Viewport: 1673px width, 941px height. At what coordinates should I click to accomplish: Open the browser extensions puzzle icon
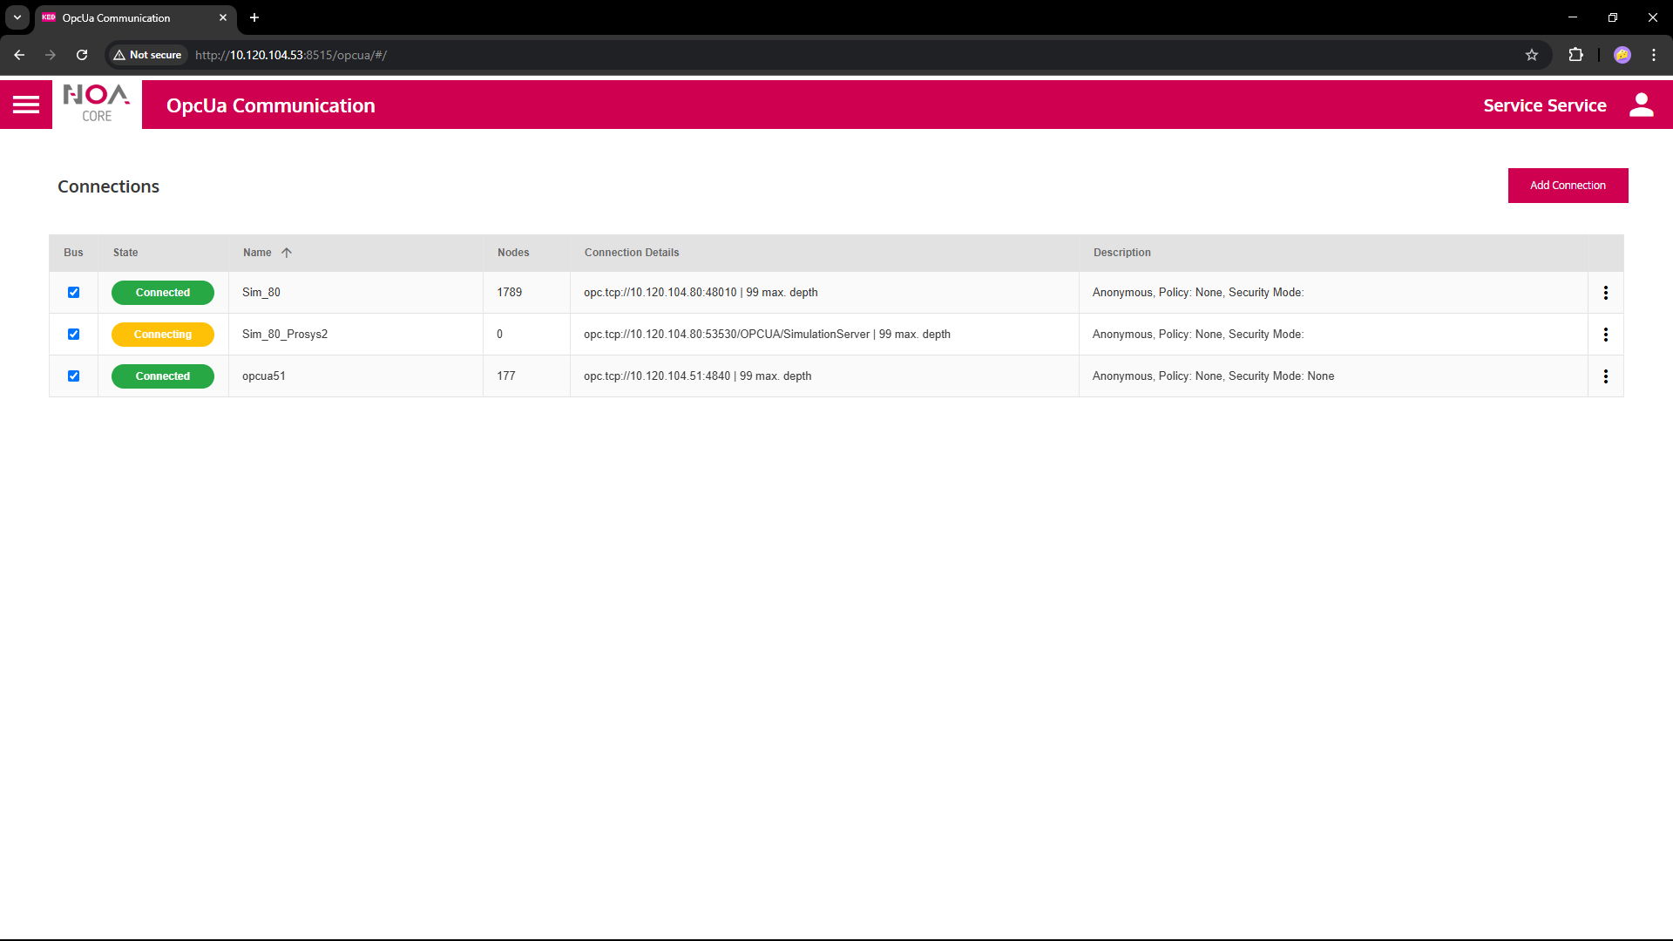[x=1575, y=55]
